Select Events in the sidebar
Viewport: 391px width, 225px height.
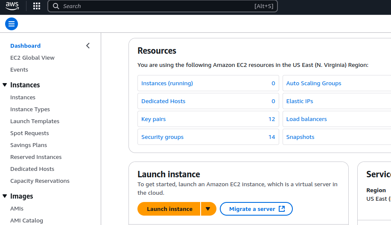19,69
